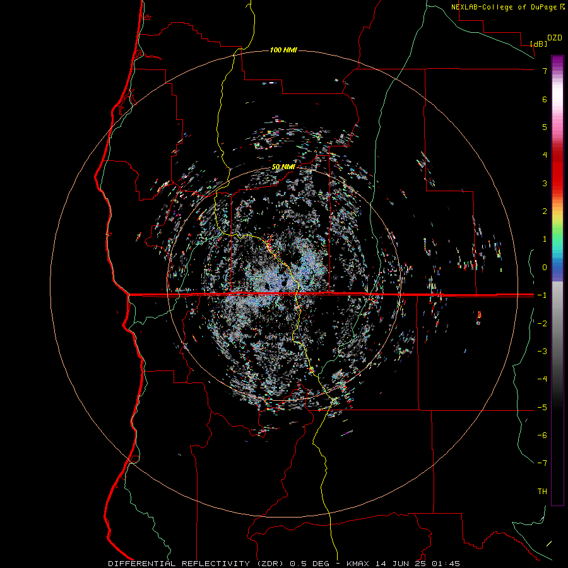Screen dimensions: 568x568
Task: Click the DIFFERENTIAL REFLECTIVITY (ZDR) caption text
Action: (x=196, y=564)
